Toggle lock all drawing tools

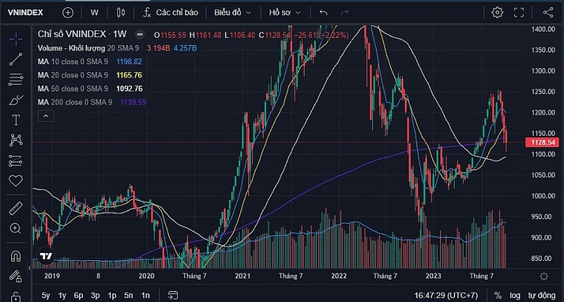click(x=16, y=297)
